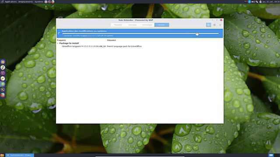280x157 pixels.
Task: Switch to the Groupes tab
Action: [133, 25]
